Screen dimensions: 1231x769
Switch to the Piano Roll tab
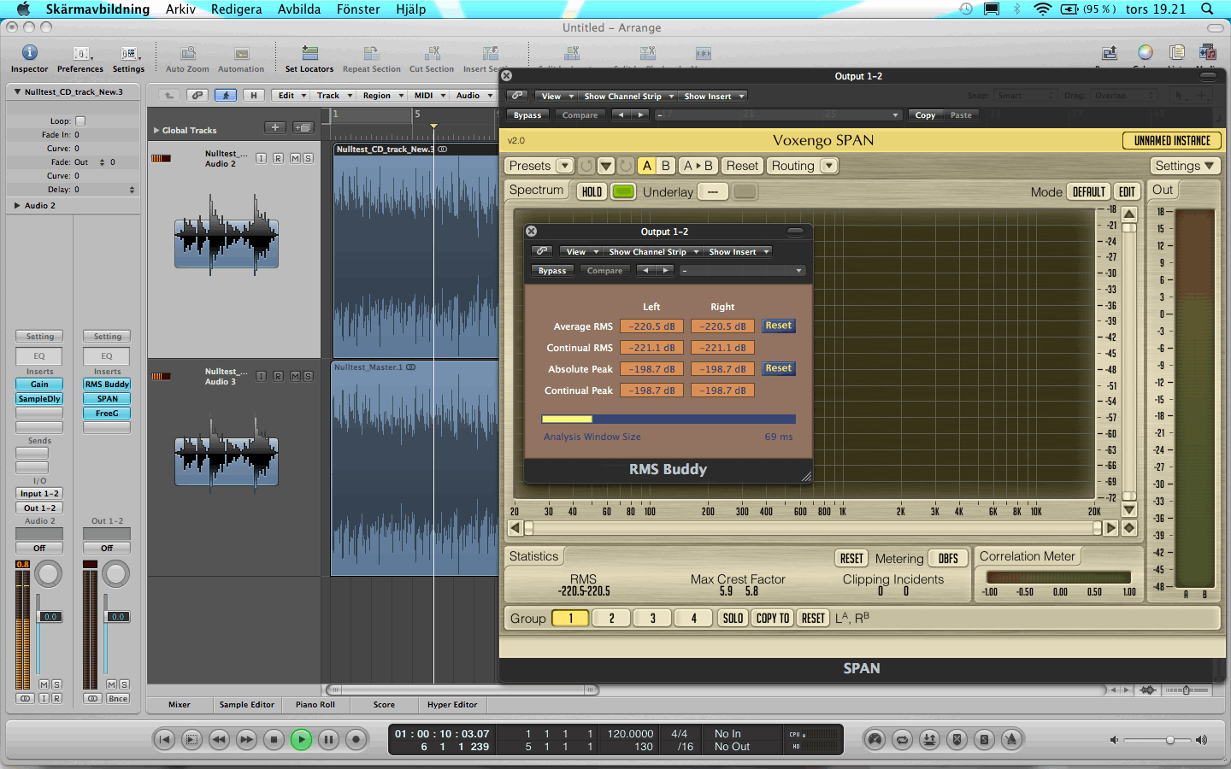pos(315,705)
